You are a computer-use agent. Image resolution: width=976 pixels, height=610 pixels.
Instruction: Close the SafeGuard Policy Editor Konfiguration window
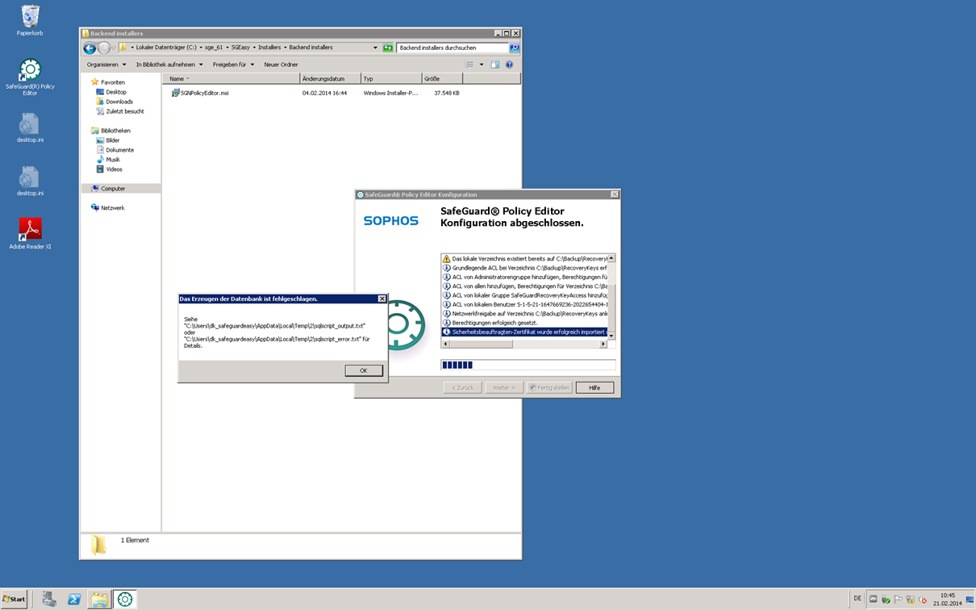[615, 194]
